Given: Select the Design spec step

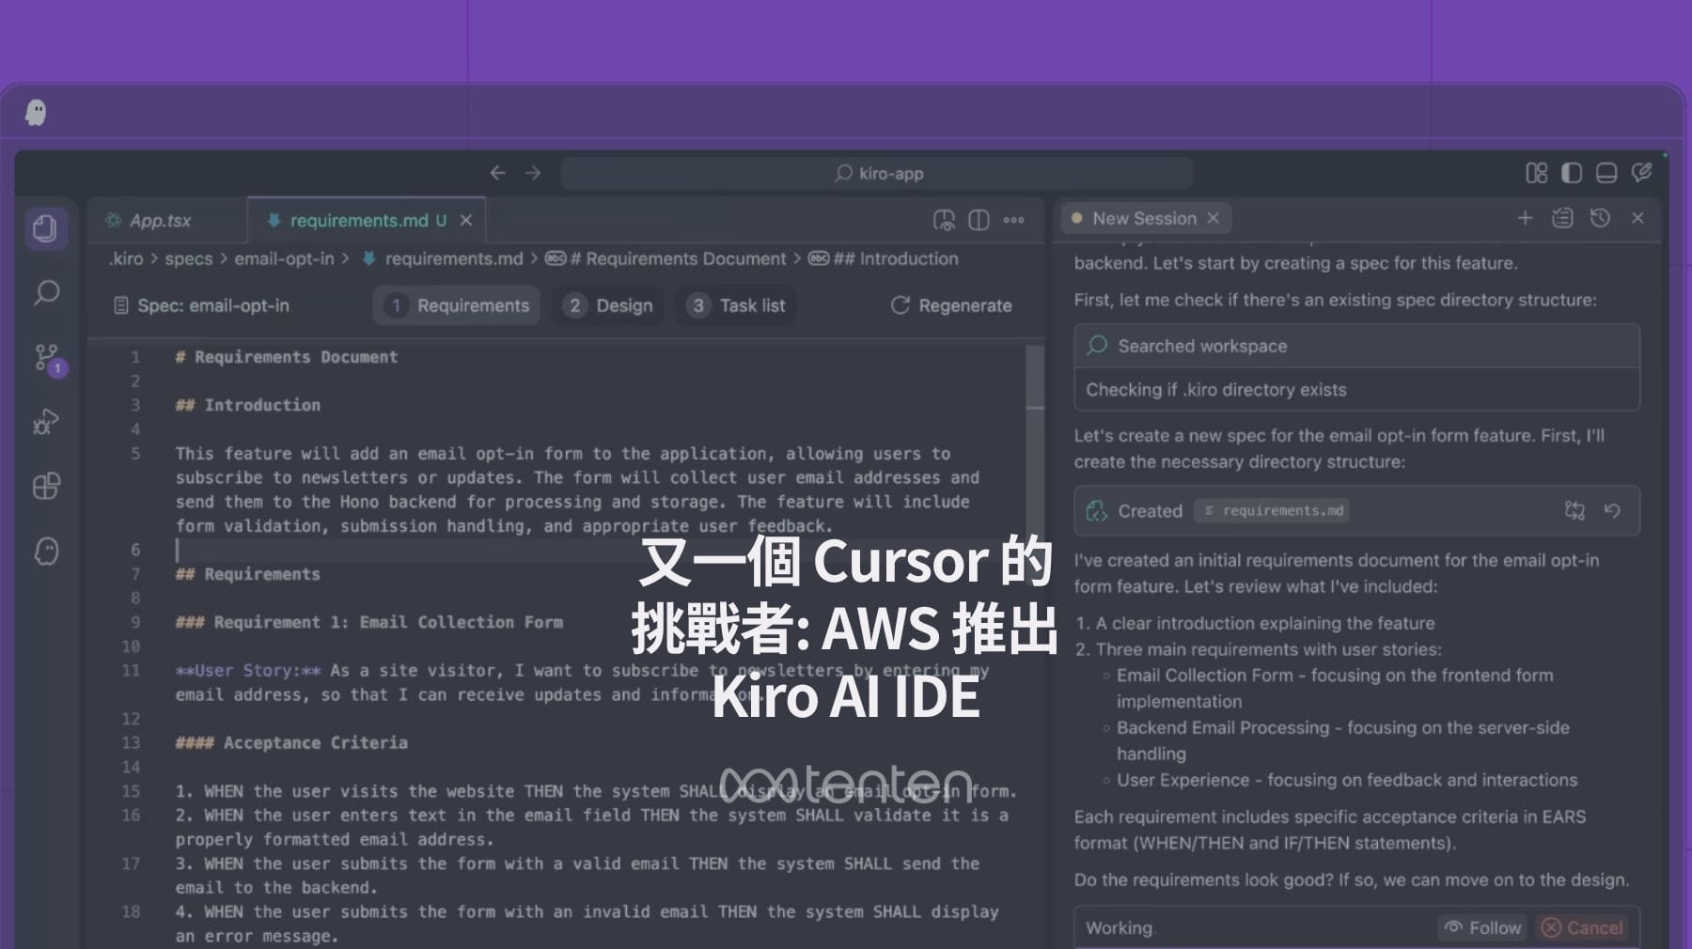Looking at the screenshot, I should [609, 305].
